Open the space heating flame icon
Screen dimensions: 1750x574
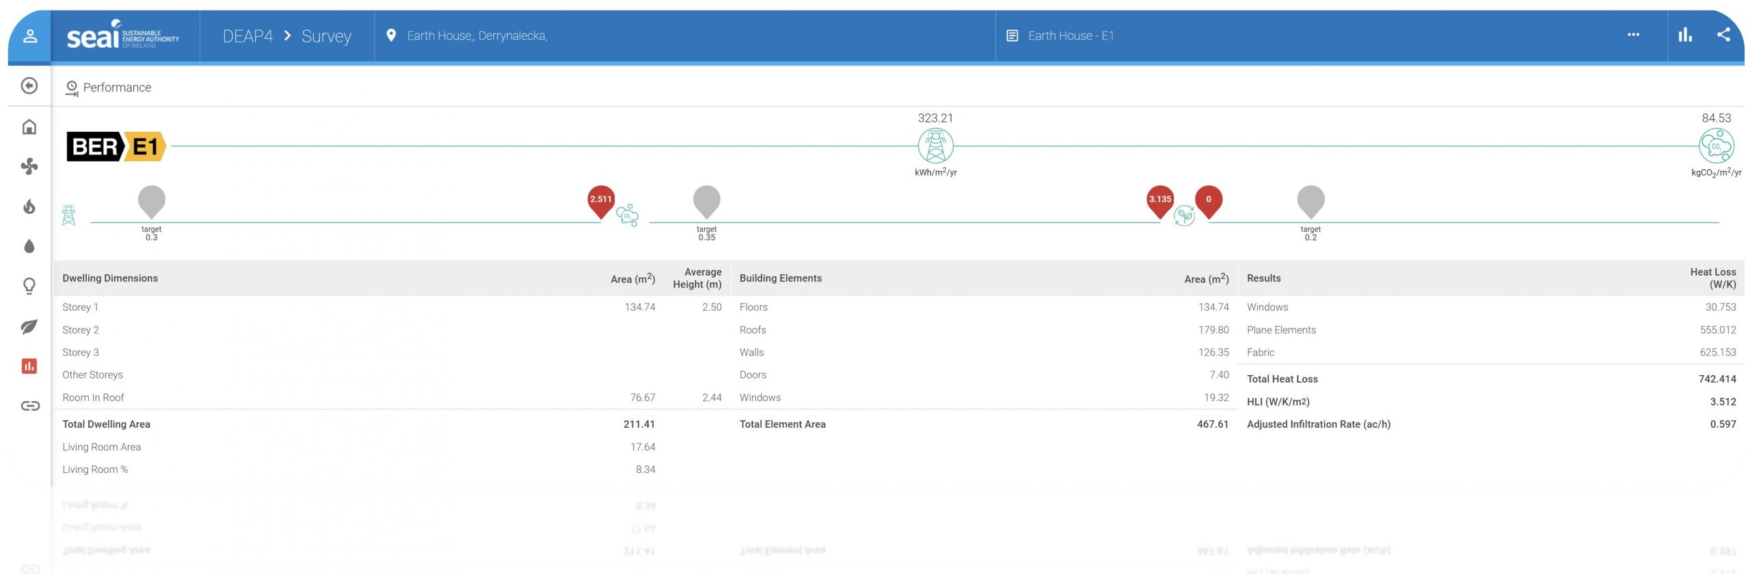pos(29,206)
